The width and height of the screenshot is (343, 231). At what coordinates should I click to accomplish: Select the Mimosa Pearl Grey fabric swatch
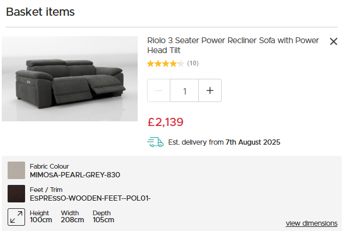pyautogui.click(x=16, y=170)
